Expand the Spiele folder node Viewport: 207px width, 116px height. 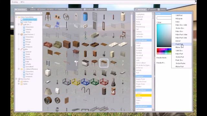19,84
